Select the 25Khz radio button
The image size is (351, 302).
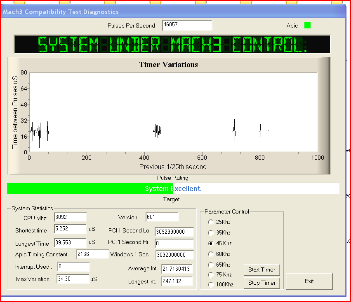(210, 222)
